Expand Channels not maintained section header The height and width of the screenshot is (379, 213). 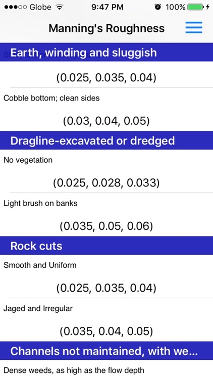[x=107, y=351]
